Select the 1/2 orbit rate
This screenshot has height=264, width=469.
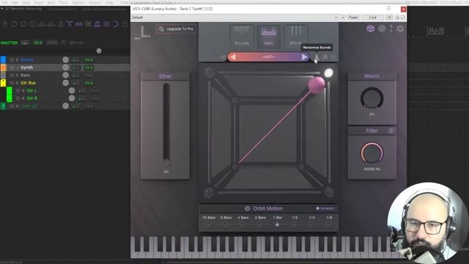pyautogui.click(x=295, y=224)
